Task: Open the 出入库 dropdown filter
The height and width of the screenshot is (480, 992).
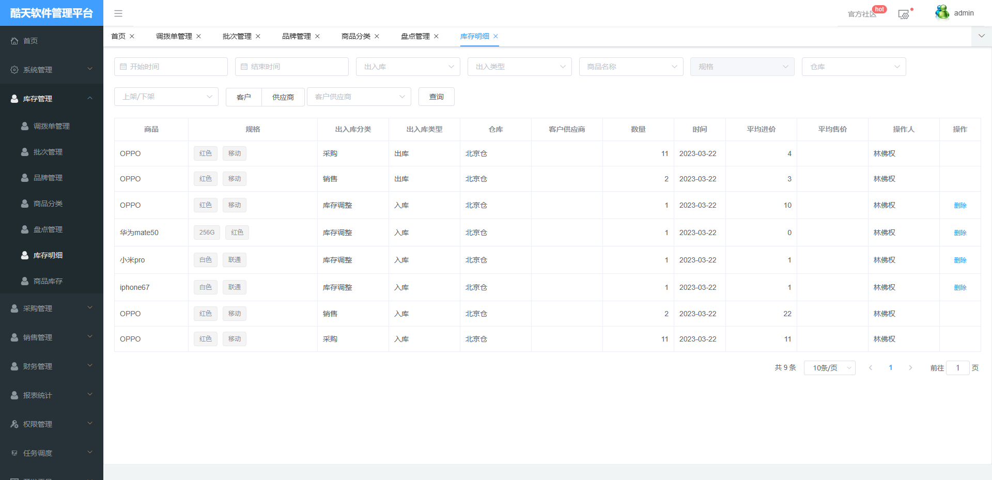Action: [408, 67]
